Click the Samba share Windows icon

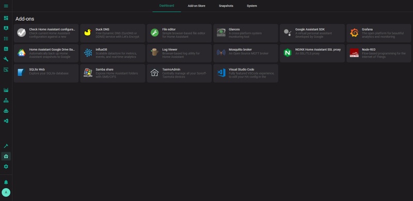click(x=88, y=73)
